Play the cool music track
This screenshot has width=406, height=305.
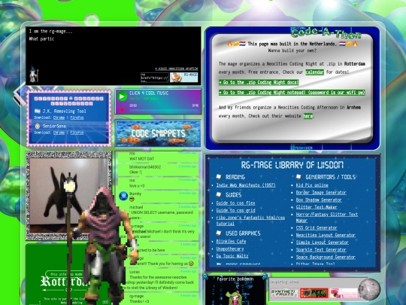coord(122,96)
